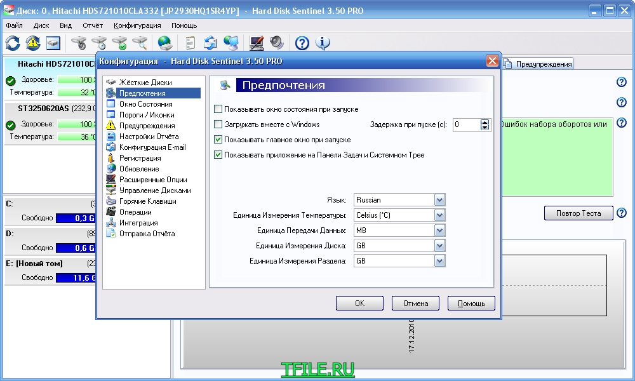Click the E: Новый том free space bar
The image size is (635, 381).
point(76,277)
